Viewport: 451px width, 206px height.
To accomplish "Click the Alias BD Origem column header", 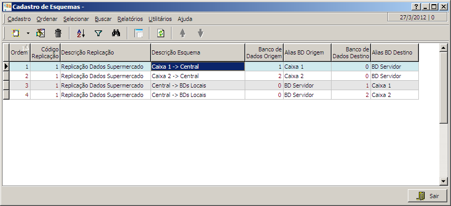I will point(307,52).
